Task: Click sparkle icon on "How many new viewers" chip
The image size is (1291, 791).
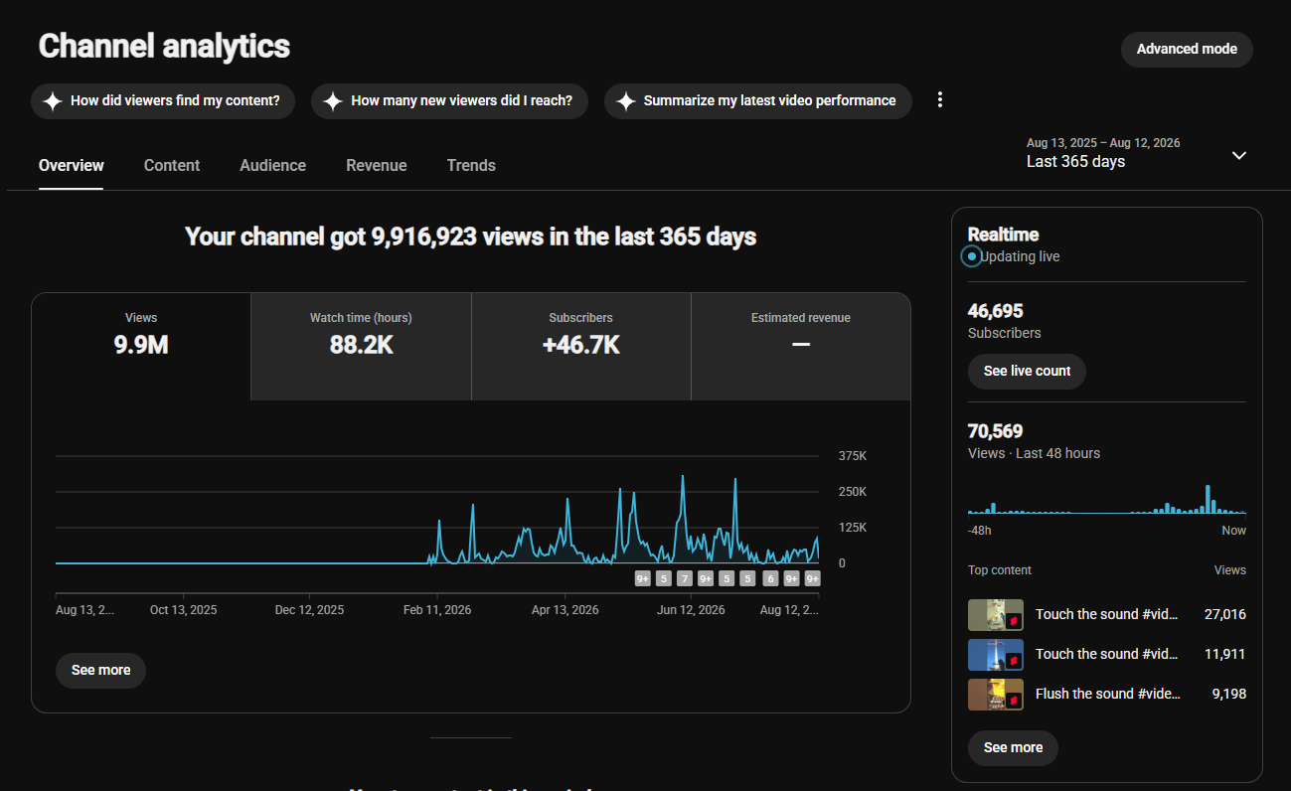Action: tap(333, 101)
